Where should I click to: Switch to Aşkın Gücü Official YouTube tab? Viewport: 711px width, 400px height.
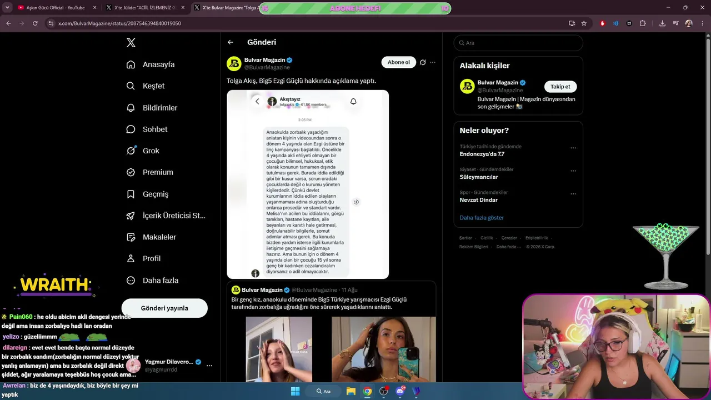click(x=56, y=8)
